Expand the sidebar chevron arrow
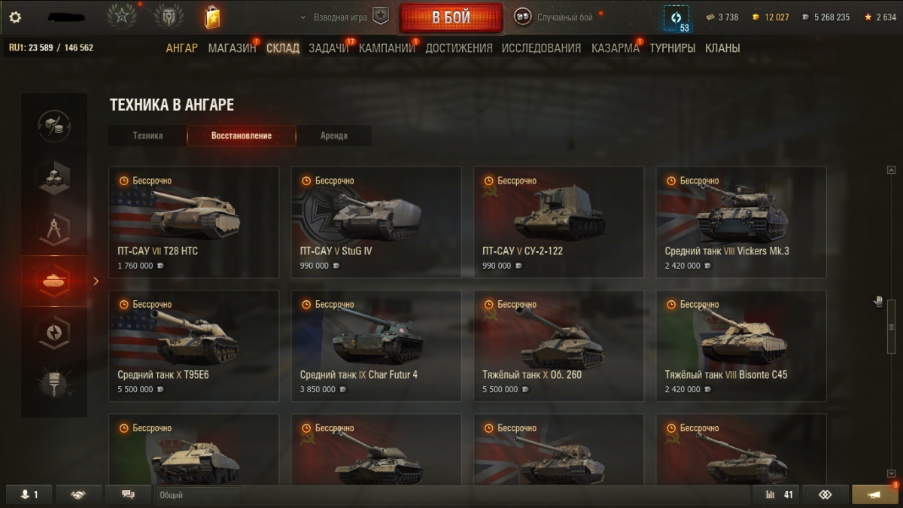Viewport: 903px width, 508px height. 96,281
